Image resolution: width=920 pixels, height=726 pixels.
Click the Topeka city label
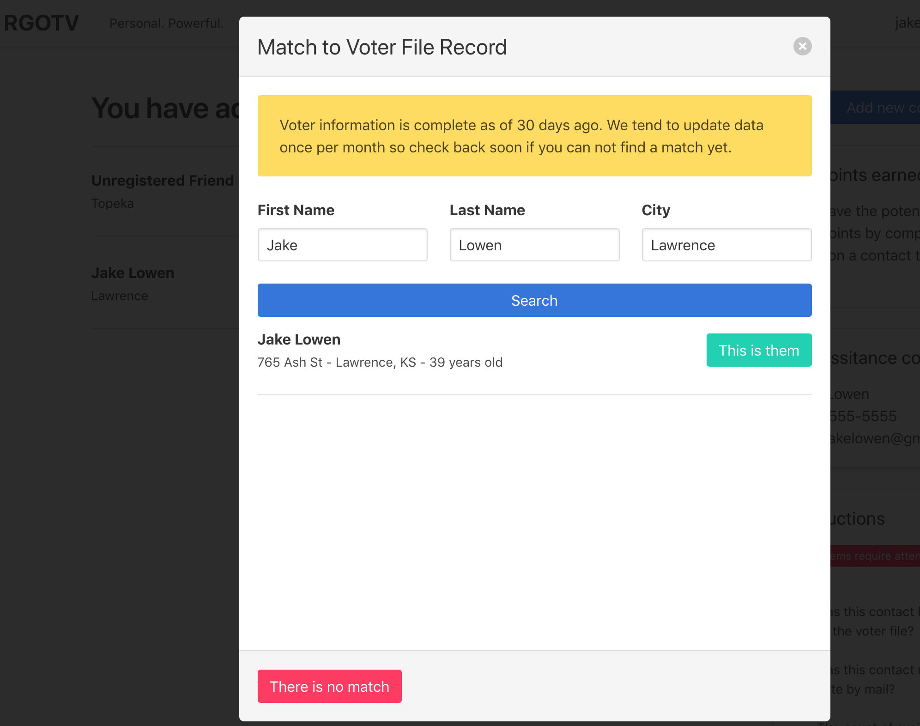coord(112,203)
